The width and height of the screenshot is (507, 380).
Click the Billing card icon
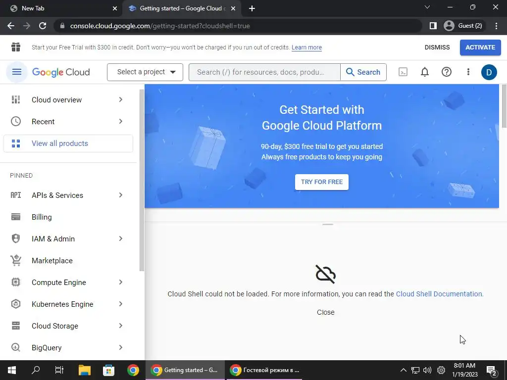coord(16,217)
